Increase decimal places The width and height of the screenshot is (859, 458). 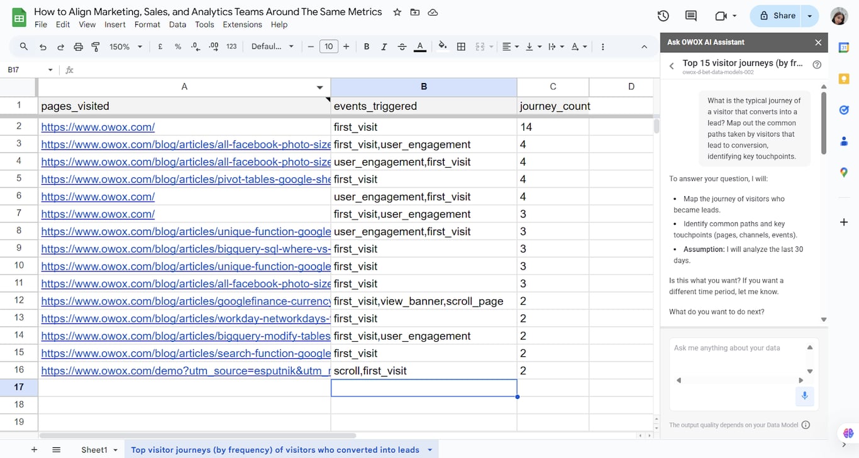click(x=214, y=46)
